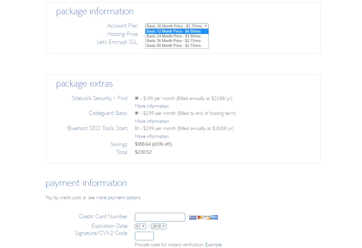Enable the Bluehost SEO Tools Start checkbox

point(137,128)
